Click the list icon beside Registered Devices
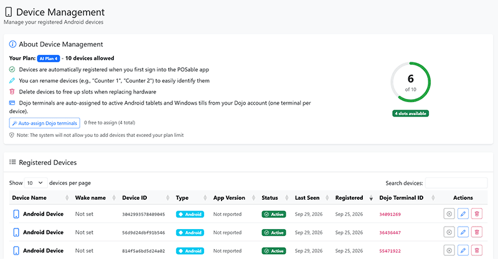 click(x=12, y=162)
